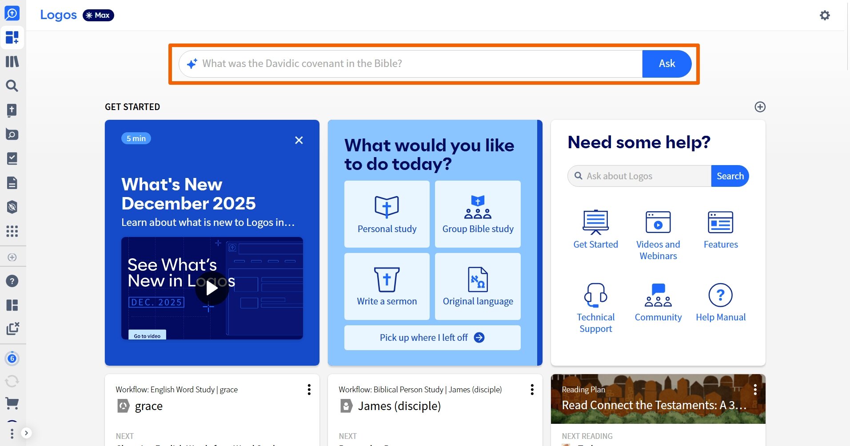
Task: Expand the sidebar with the chevron arrow
Action: pos(26,433)
